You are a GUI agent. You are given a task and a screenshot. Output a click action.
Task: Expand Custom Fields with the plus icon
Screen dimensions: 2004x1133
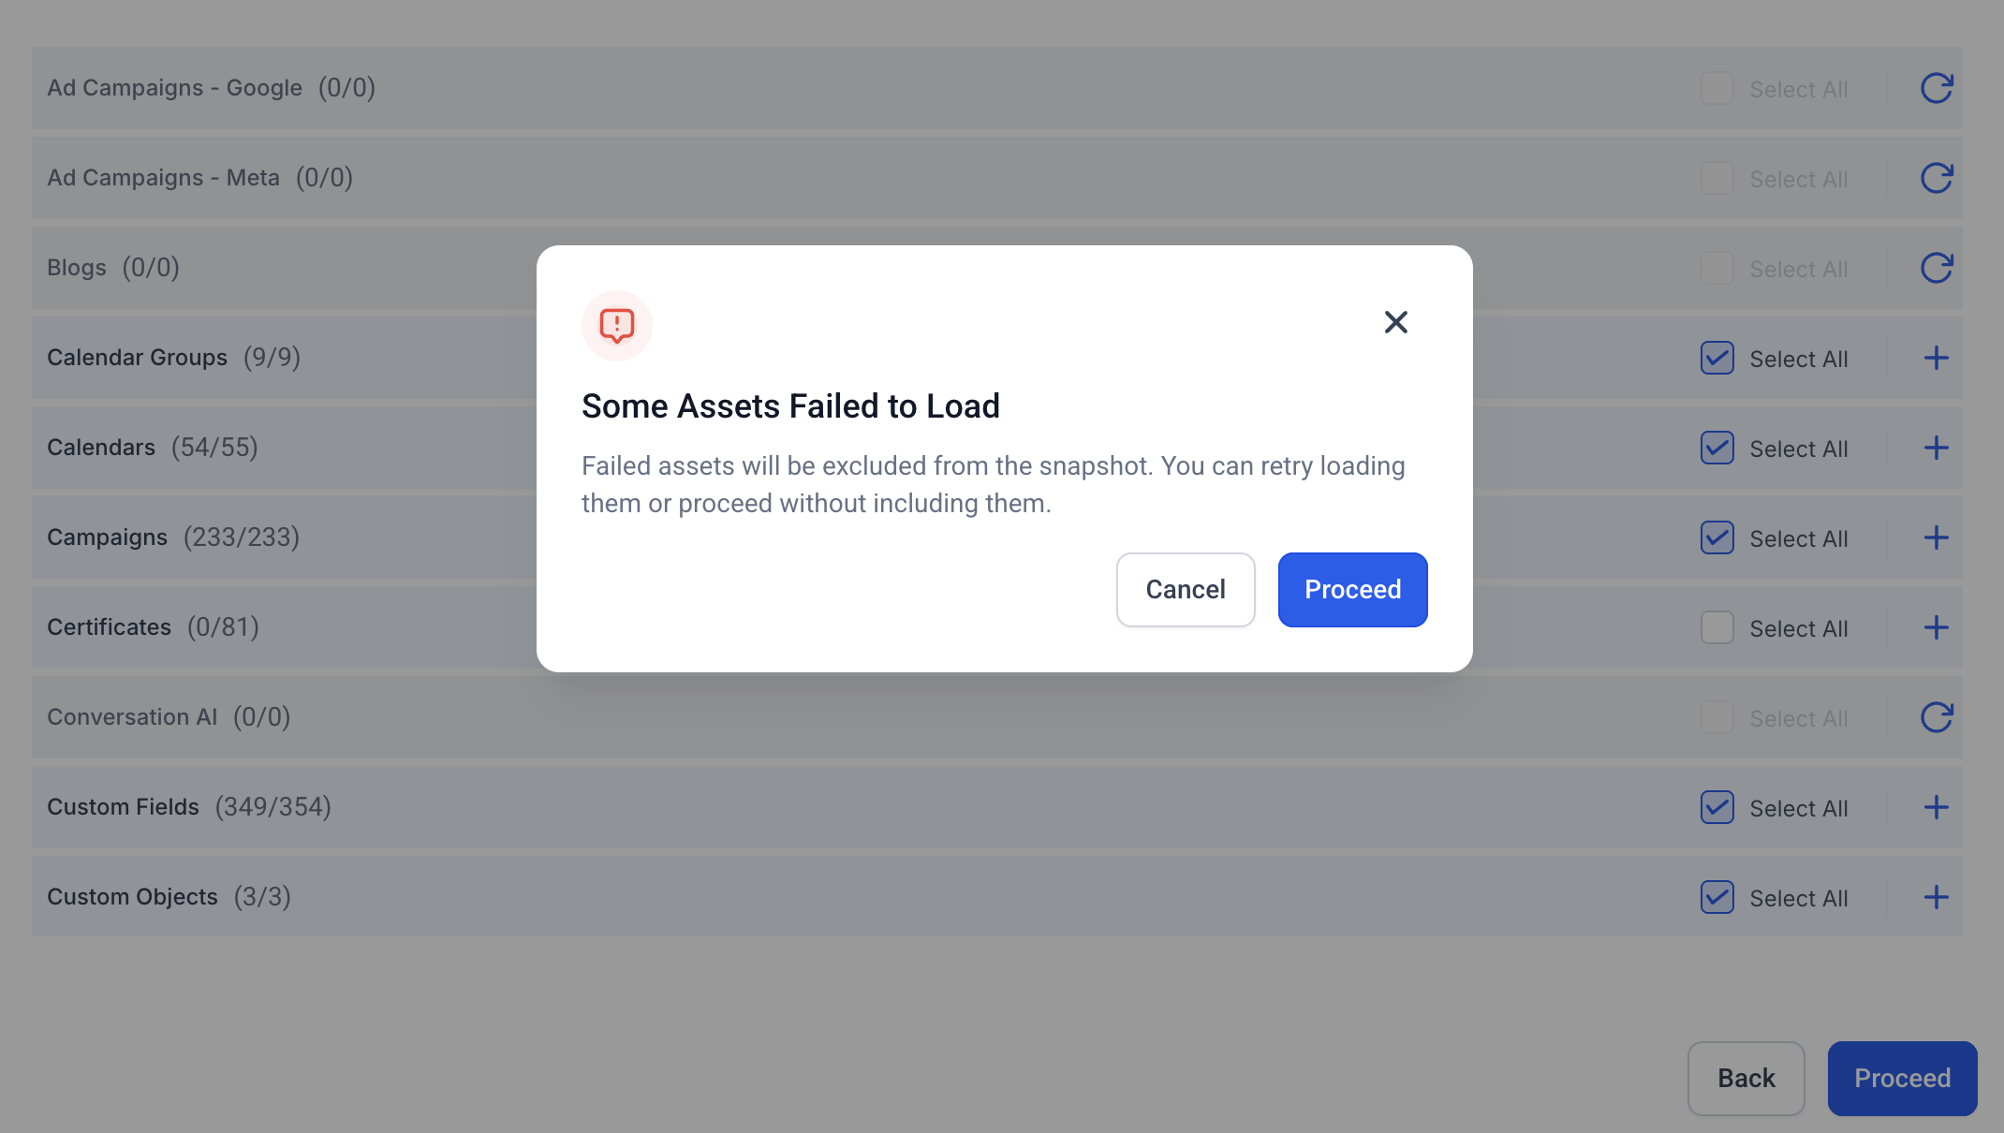1936,807
